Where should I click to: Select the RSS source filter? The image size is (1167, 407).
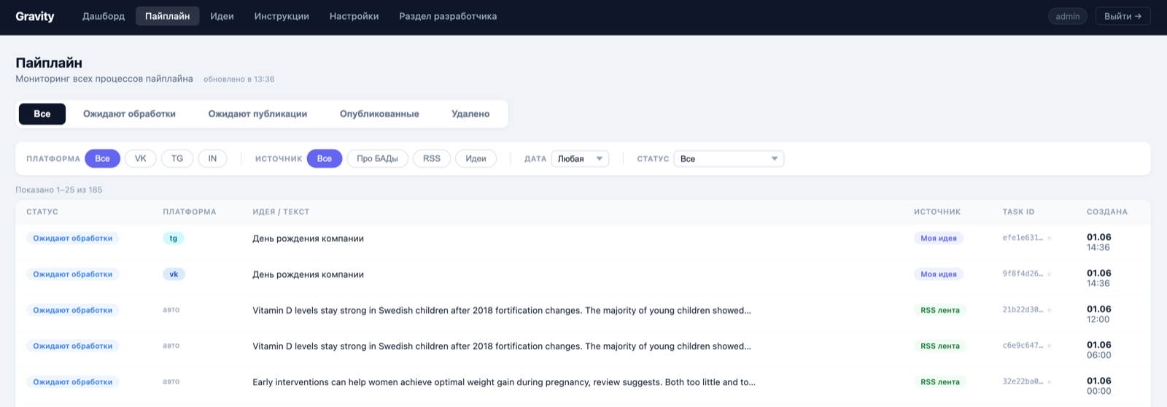click(x=432, y=158)
